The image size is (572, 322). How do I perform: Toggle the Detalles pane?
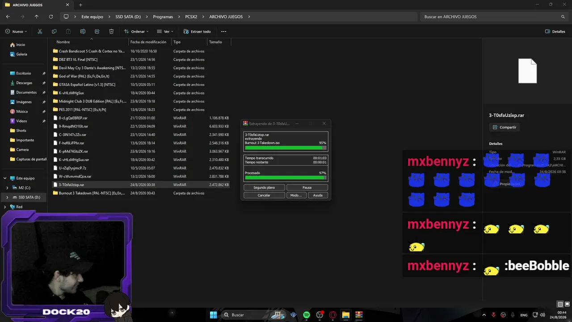click(x=555, y=31)
